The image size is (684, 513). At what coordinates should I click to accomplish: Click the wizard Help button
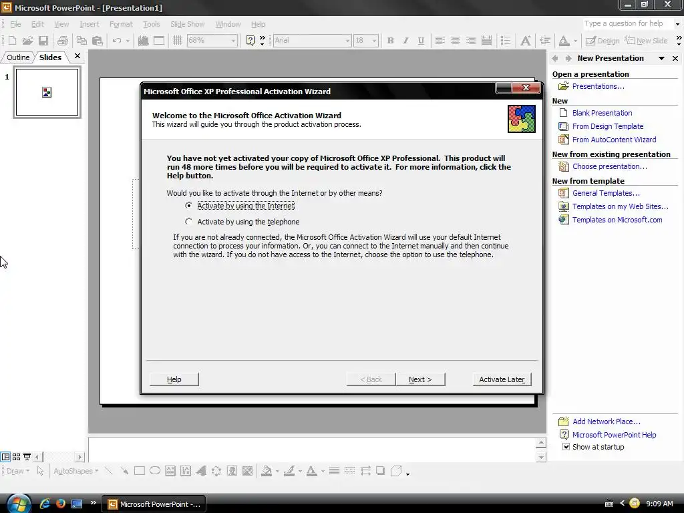click(x=174, y=379)
